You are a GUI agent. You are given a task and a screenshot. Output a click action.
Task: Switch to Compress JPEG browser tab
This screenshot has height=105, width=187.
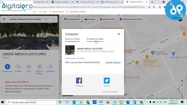pyautogui.click(x=87, y=2)
